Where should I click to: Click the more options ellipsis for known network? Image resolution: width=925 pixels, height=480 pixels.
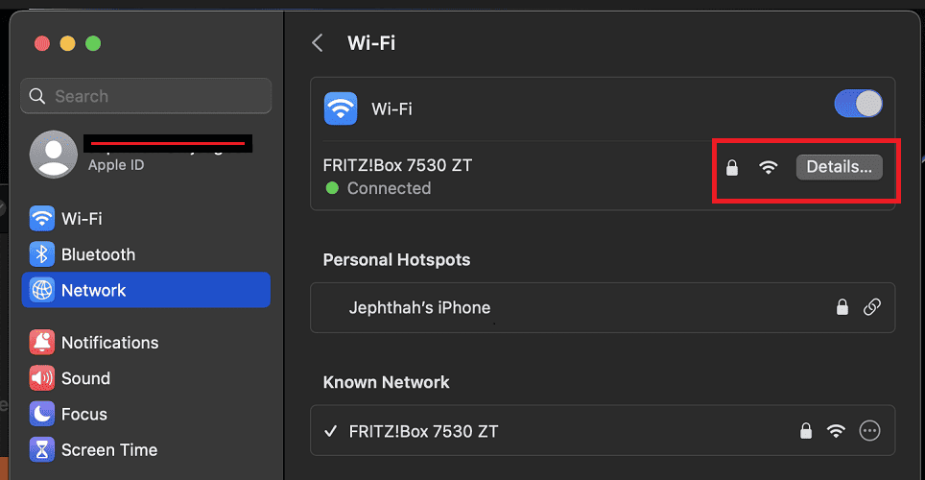point(869,431)
